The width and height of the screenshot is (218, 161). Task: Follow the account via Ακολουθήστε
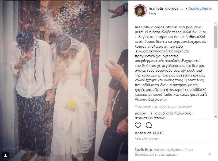click(200, 8)
